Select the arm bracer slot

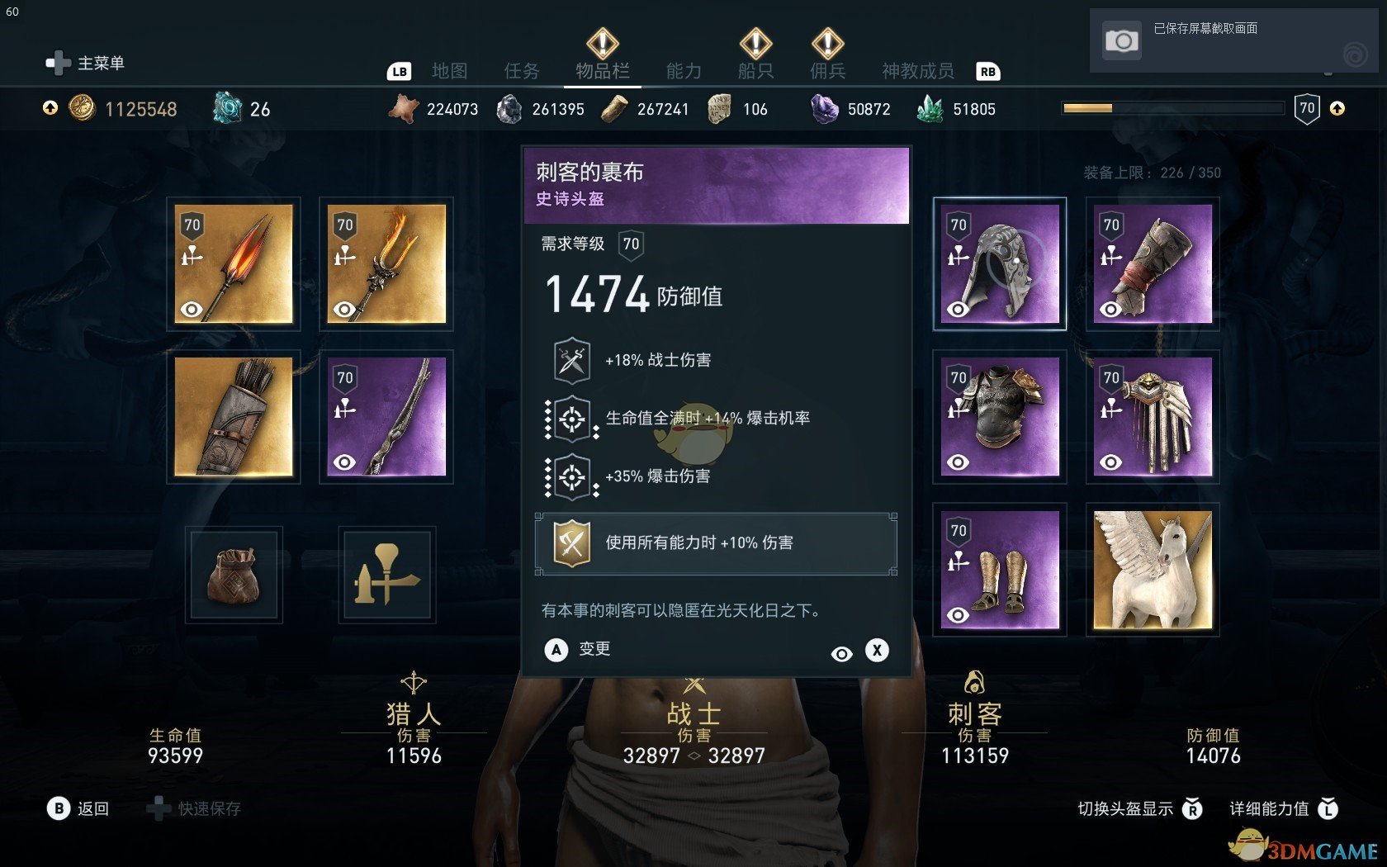[x=1153, y=264]
